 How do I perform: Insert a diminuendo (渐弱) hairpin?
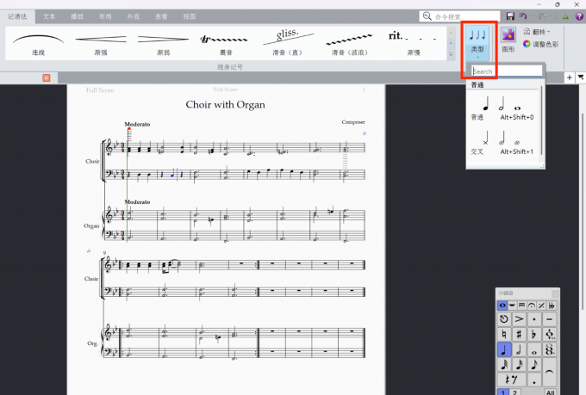164,43
